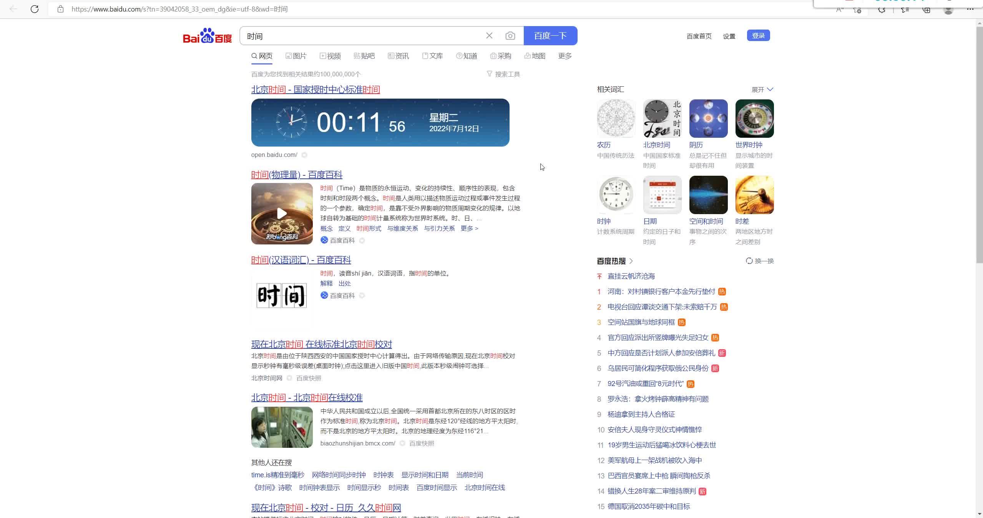Switch to 图片 tab
This screenshot has width=983, height=518.
click(296, 56)
